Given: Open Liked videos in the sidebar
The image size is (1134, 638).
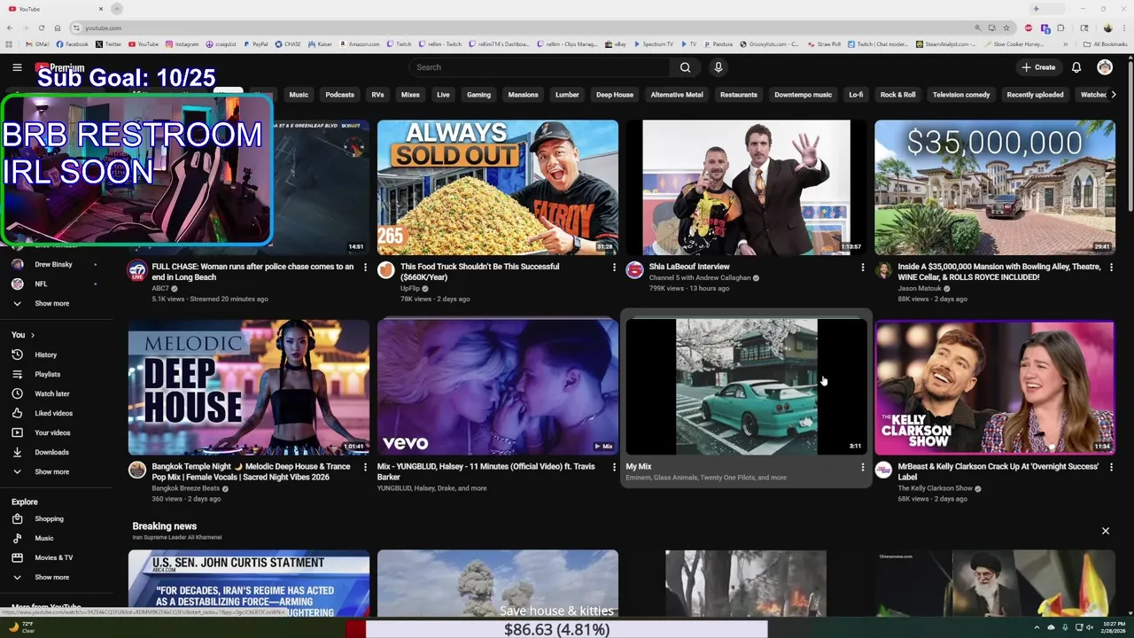Looking at the screenshot, I should click(53, 413).
